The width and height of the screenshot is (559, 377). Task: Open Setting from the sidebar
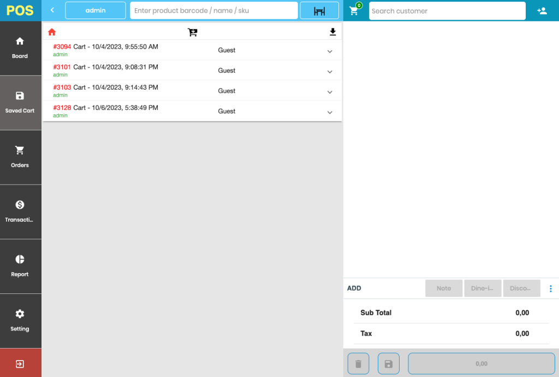pos(20,321)
